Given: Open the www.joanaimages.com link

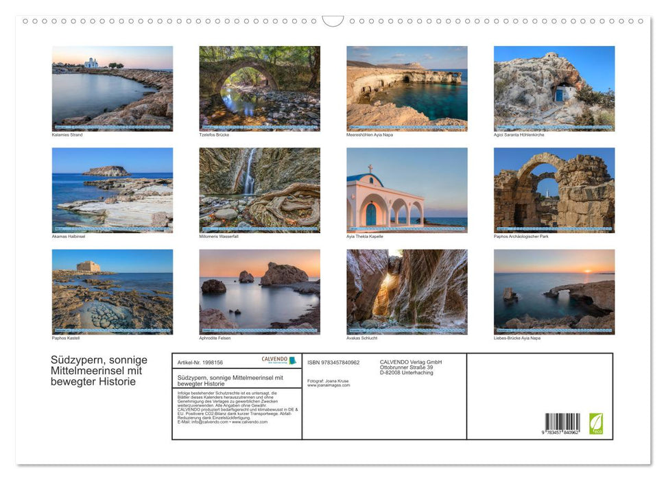Looking at the screenshot, I should click(329, 385).
